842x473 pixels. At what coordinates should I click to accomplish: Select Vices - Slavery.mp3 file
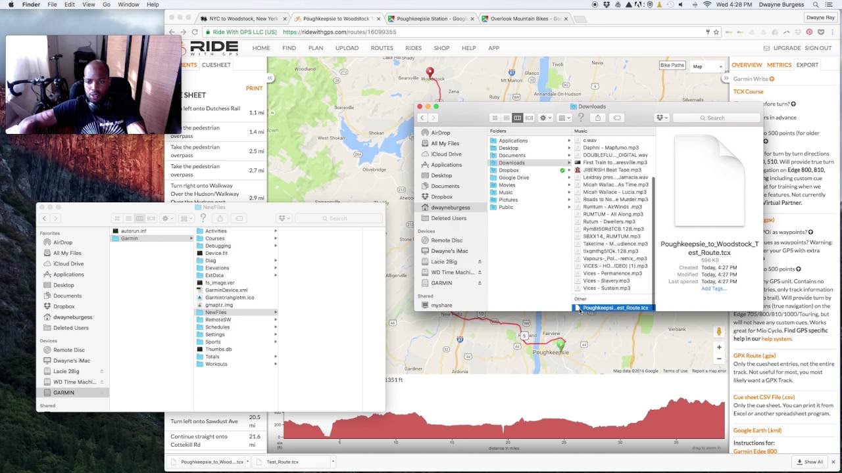pyautogui.click(x=606, y=281)
